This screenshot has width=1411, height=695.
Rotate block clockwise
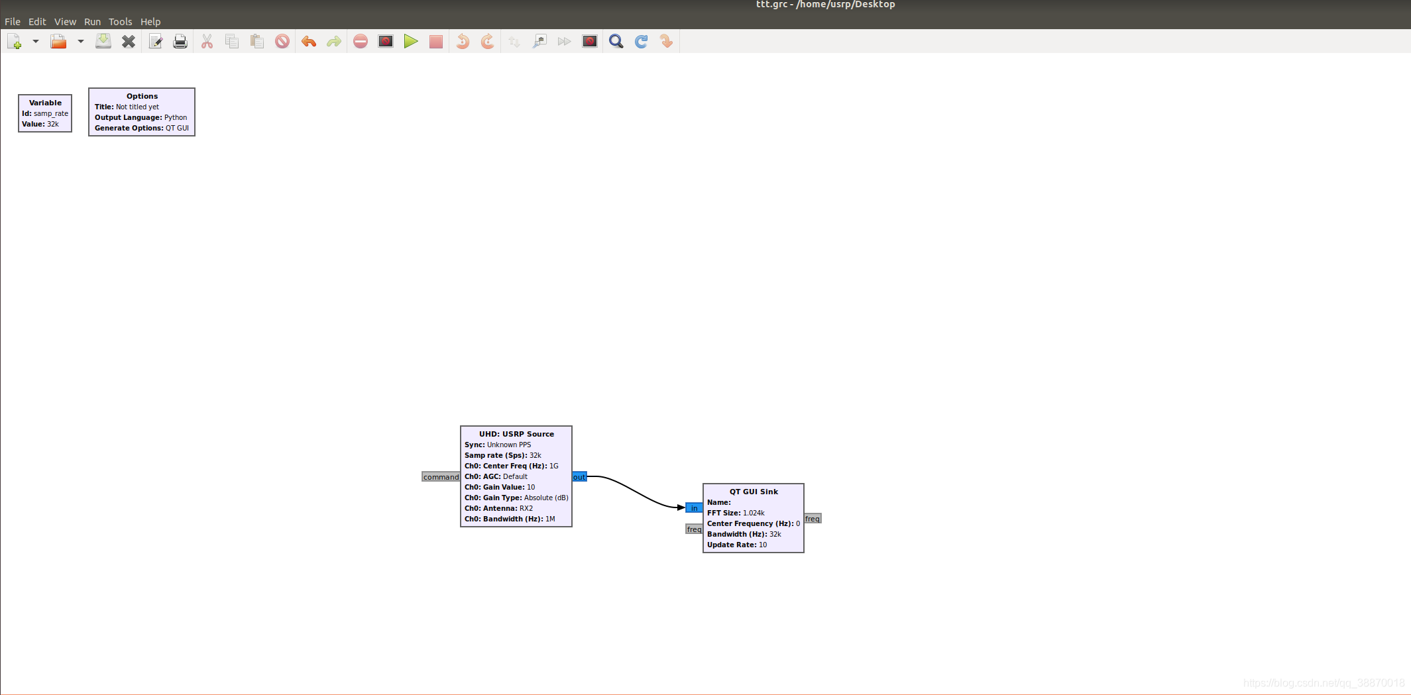488,42
